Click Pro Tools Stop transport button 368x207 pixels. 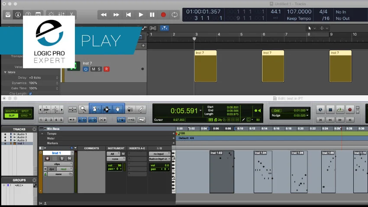[x=330, y=110]
